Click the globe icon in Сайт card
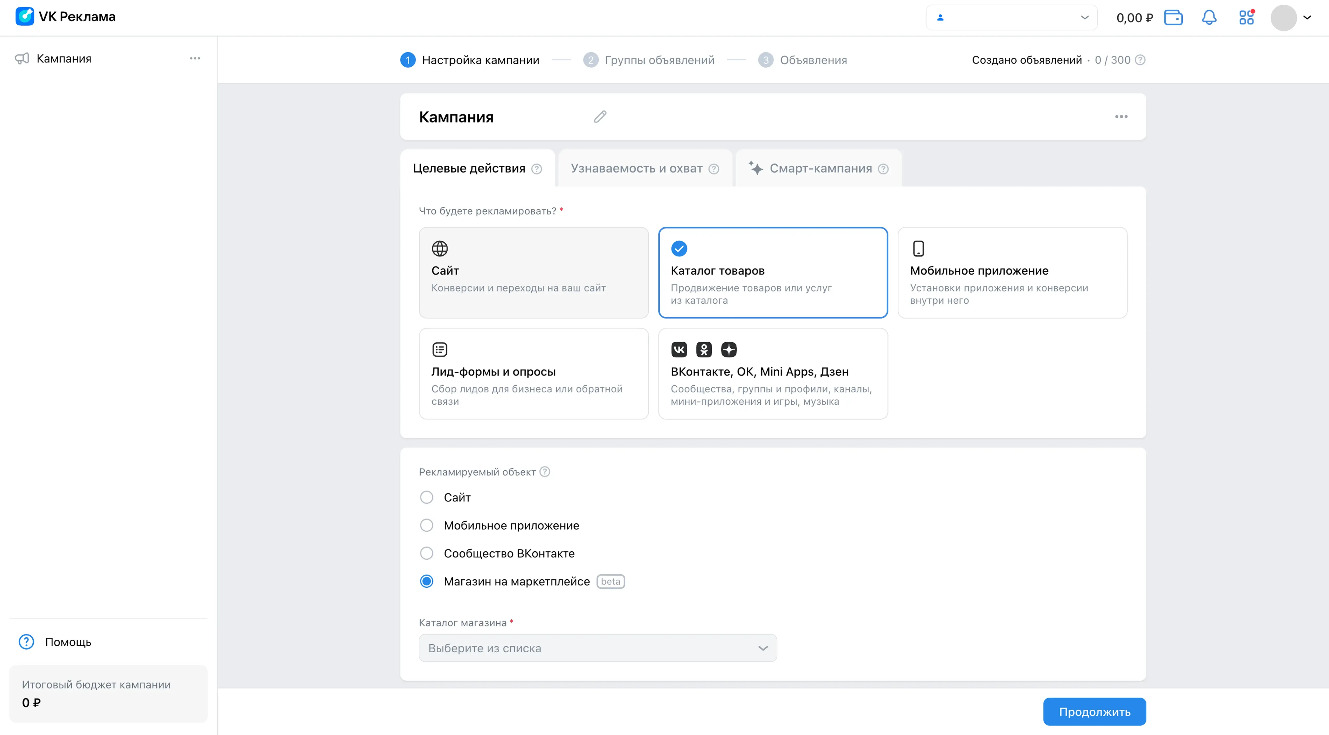 point(440,248)
